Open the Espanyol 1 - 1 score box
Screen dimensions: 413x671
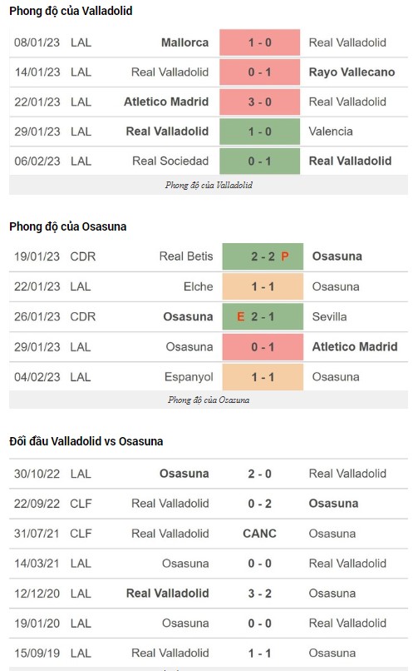click(x=263, y=377)
